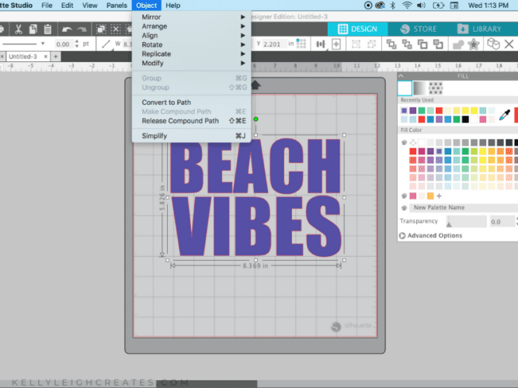The image size is (518, 388).
Task: Select the transparent no-fill swatch
Action: point(413,143)
